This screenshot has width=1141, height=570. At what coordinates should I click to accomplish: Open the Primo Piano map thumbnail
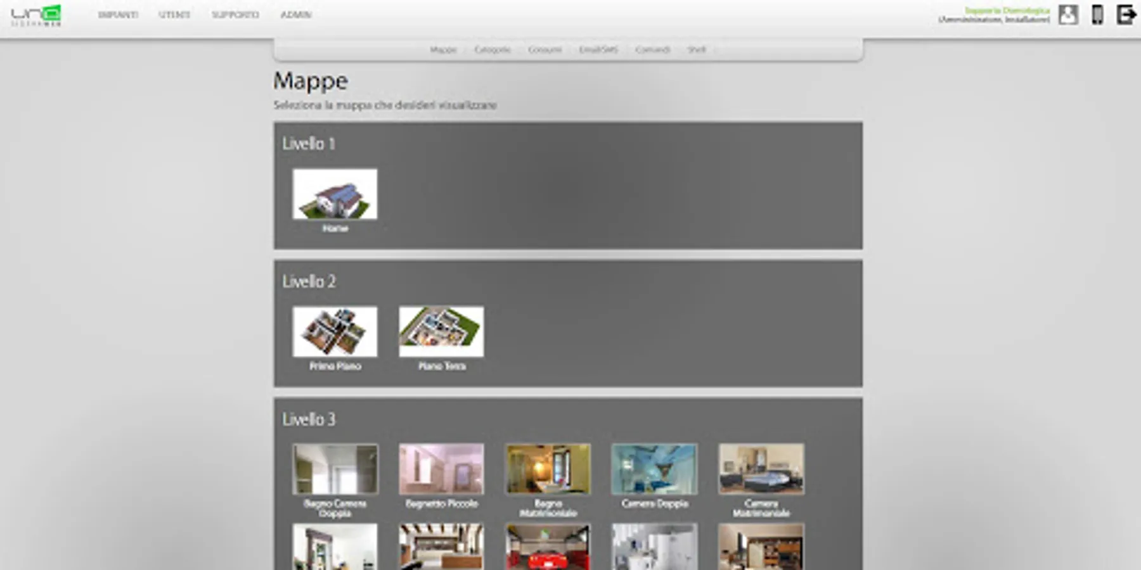[x=335, y=331]
